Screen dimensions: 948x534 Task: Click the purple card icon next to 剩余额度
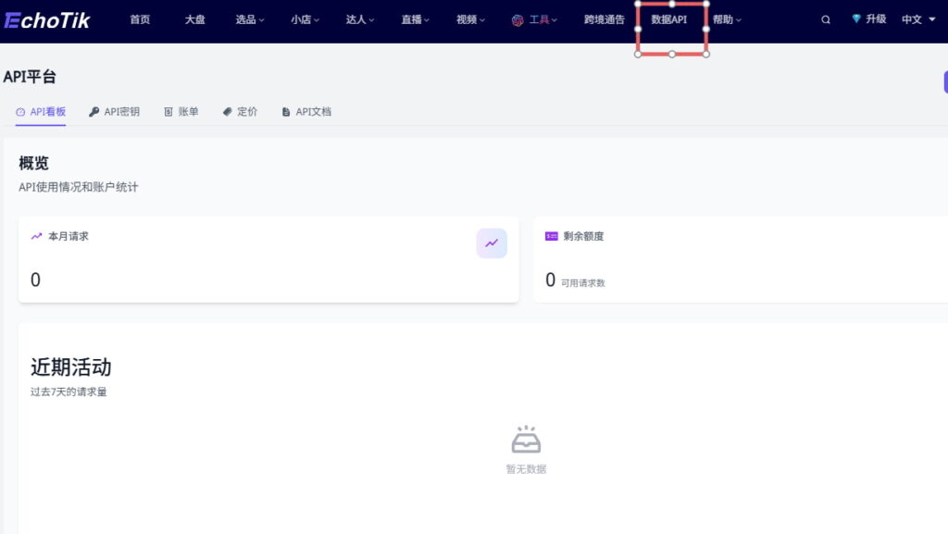tap(552, 236)
